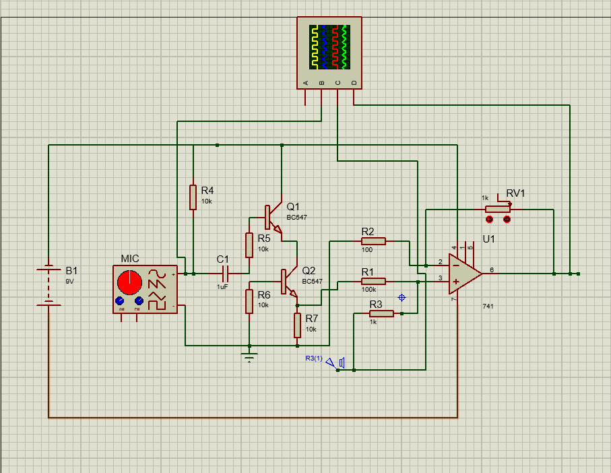The width and height of the screenshot is (611, 473).
Task: Click the 'R3' reference label
Action: click(376, 304)
